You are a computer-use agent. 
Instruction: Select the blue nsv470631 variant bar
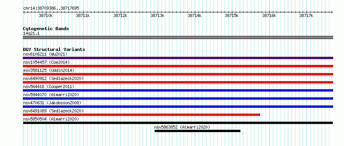click(178, 107)
